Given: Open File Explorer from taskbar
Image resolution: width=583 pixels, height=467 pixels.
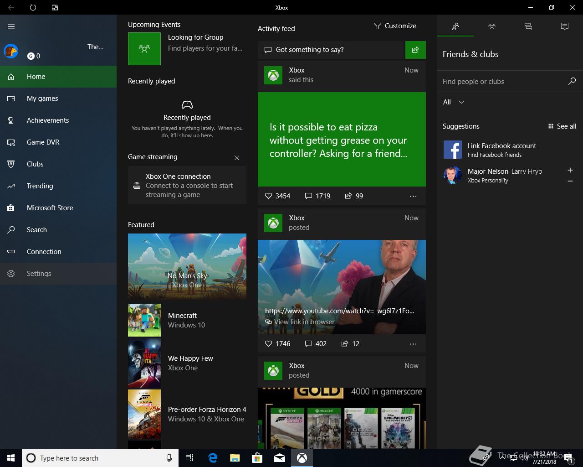Looking at the screenshot, I should point(235,458).
